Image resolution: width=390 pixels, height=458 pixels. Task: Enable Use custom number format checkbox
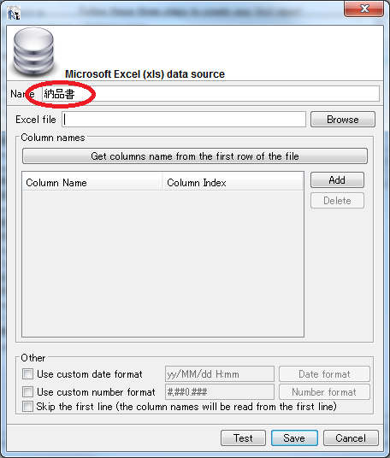pyautogui.click(x=27, y=391)
